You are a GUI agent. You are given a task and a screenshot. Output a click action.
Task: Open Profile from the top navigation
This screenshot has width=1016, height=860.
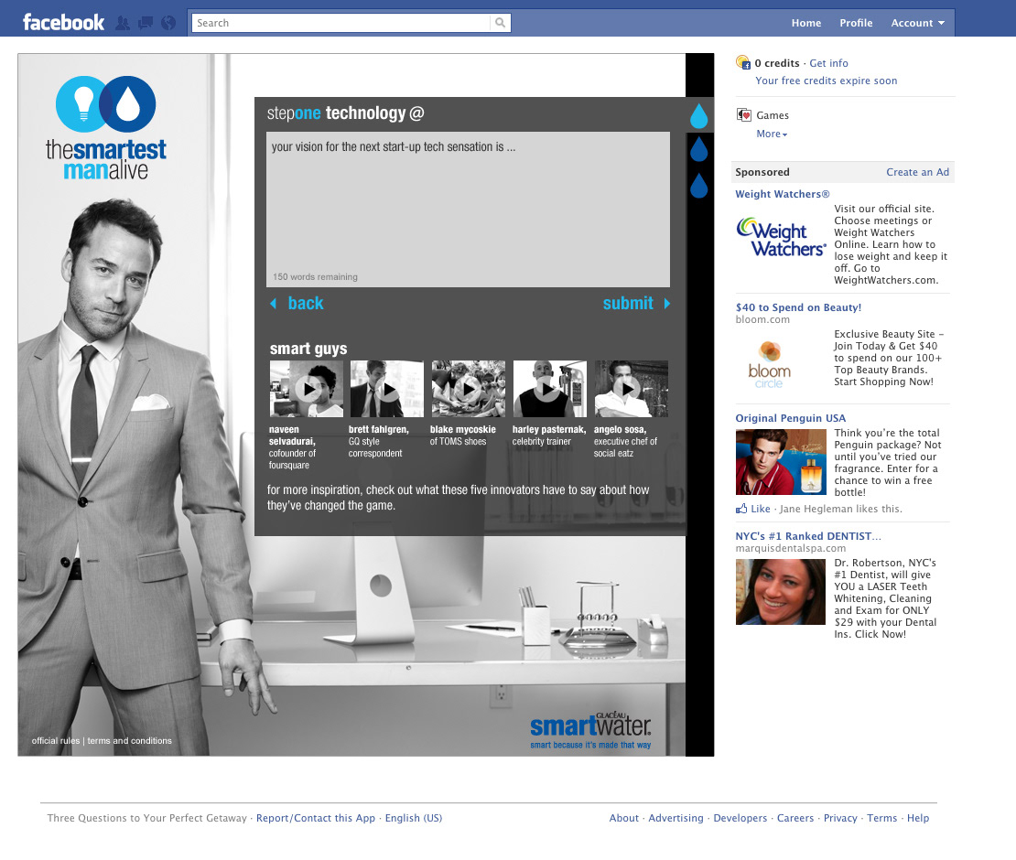(856, 23)
